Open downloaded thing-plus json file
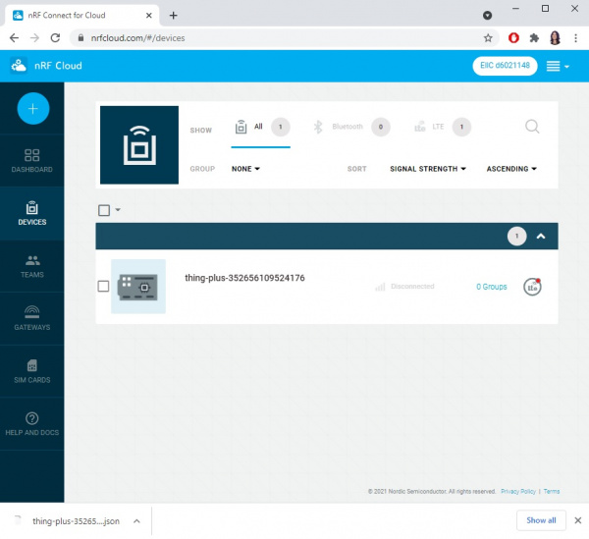 point(76,521)
